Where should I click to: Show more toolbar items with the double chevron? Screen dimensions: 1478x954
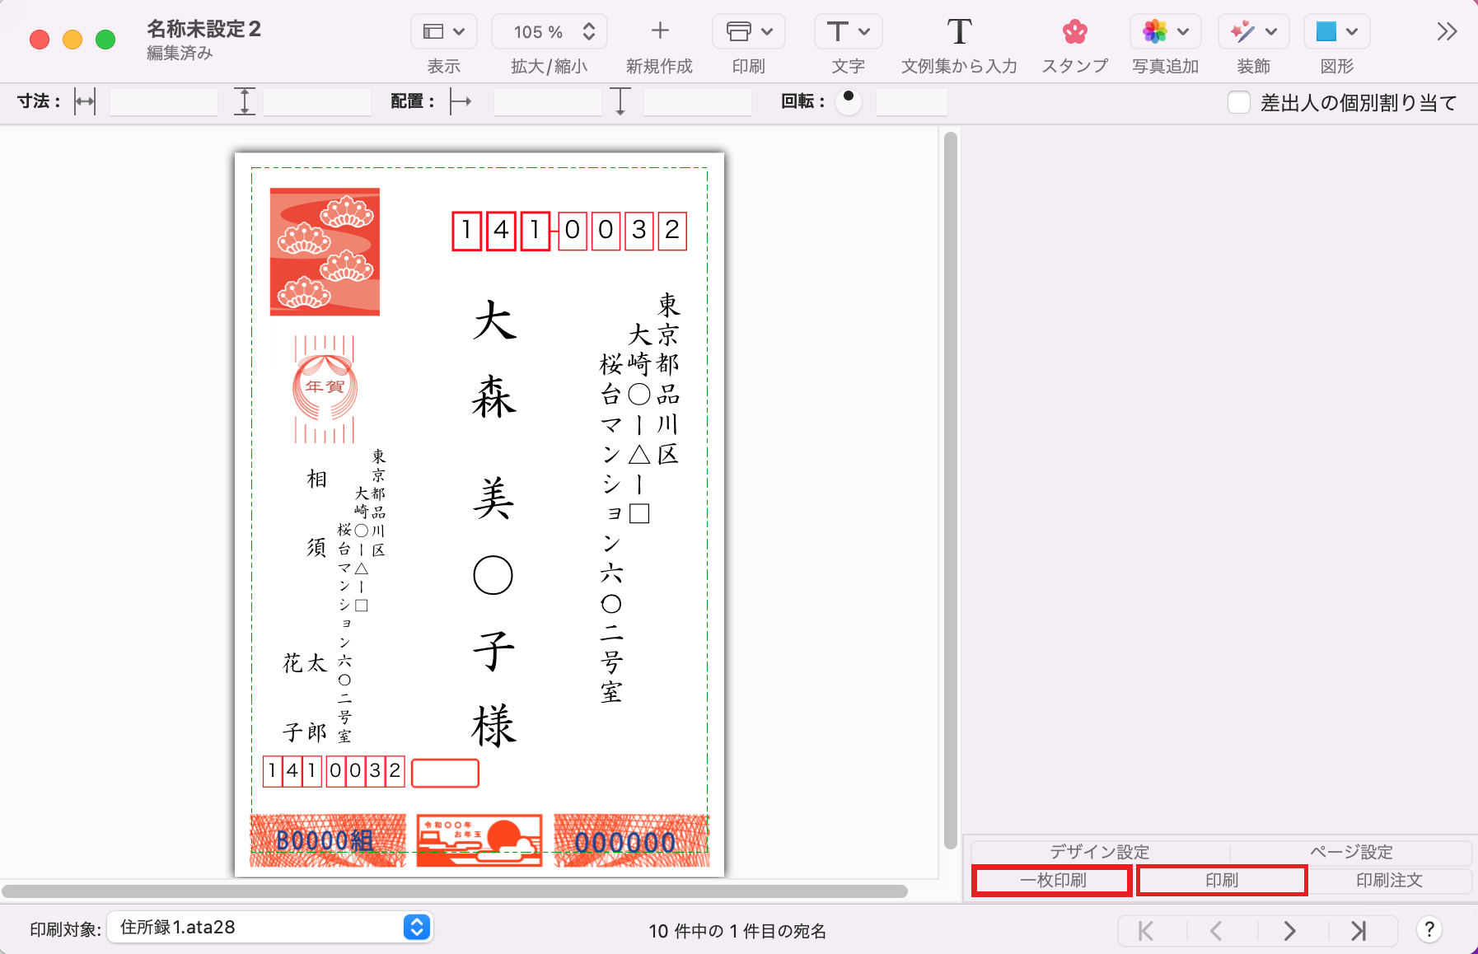(1447, 32)
